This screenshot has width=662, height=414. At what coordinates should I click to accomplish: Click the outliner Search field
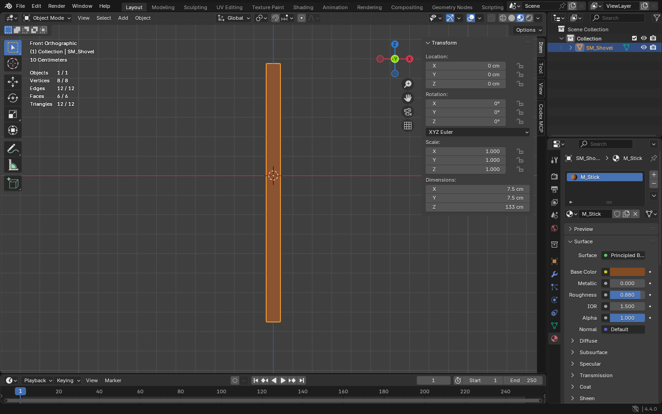pyautogui.click(x=617, y=18)
